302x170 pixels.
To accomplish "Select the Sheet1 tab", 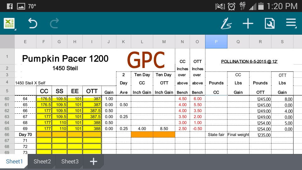I will pos(14,161).
